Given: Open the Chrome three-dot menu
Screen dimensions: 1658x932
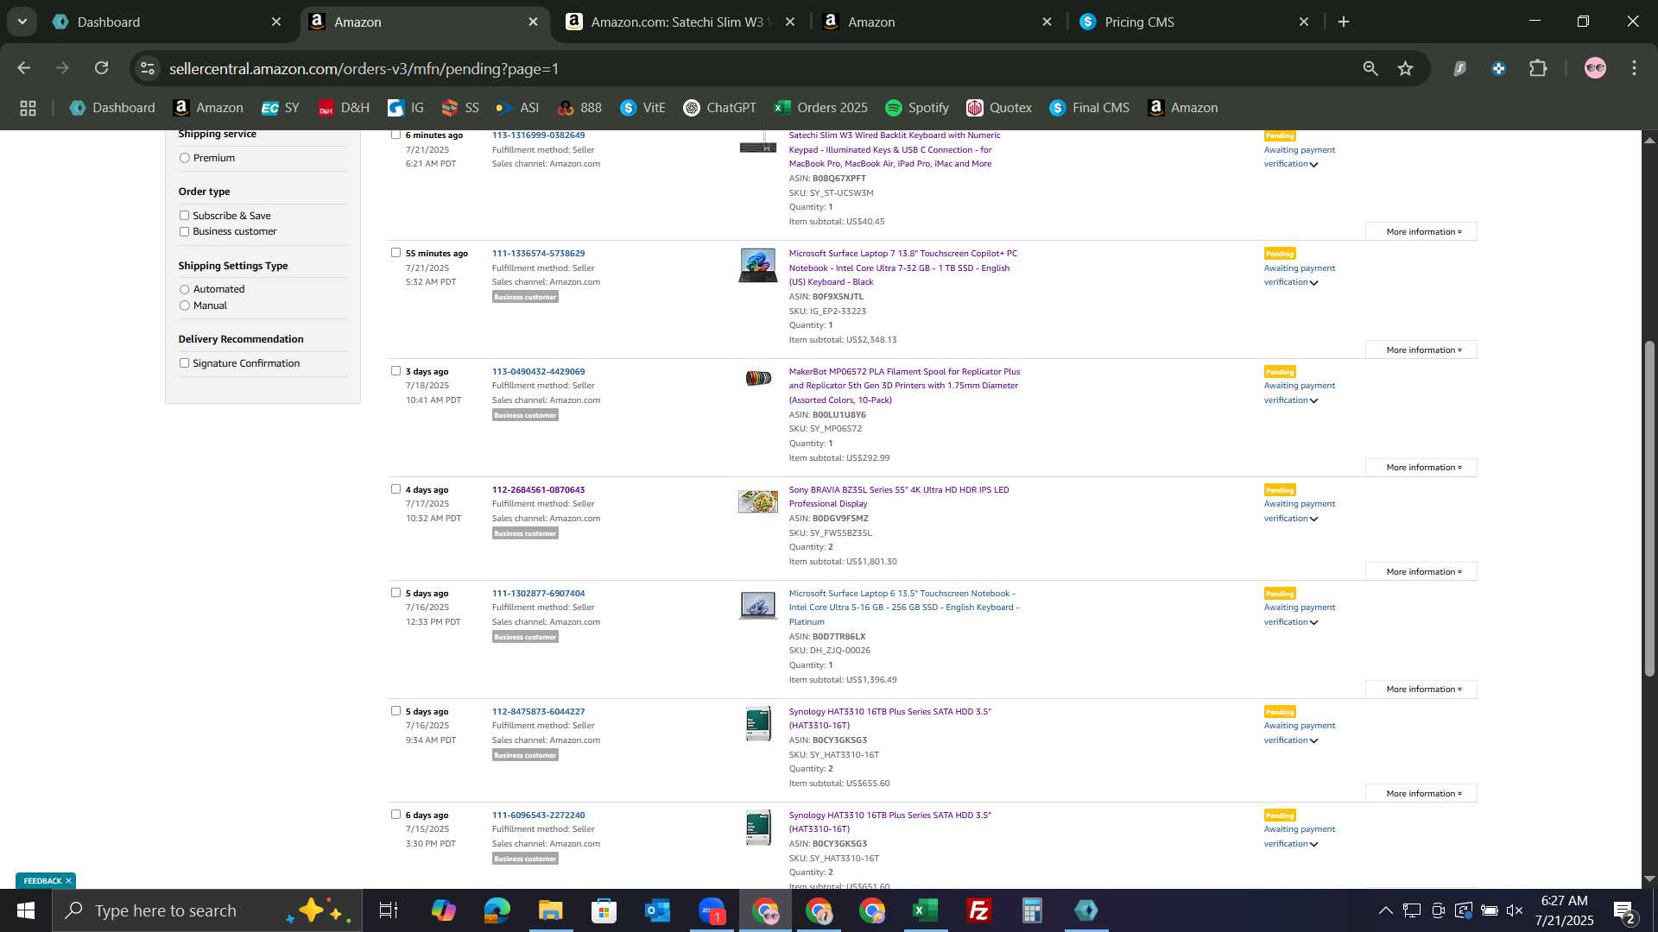Looking at the screenshot, I should point(1634,68).
